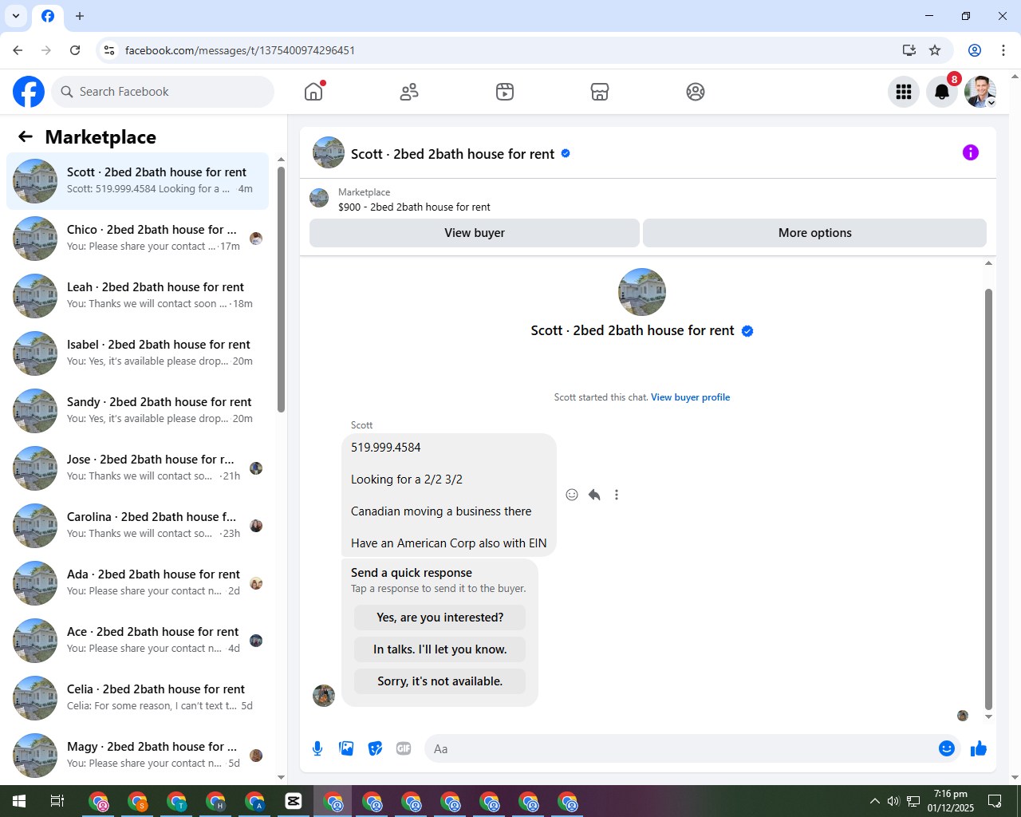1021x817 pixels.
Task: Open the CapCut app on the taskbar
Action: [x=294, y=801]
